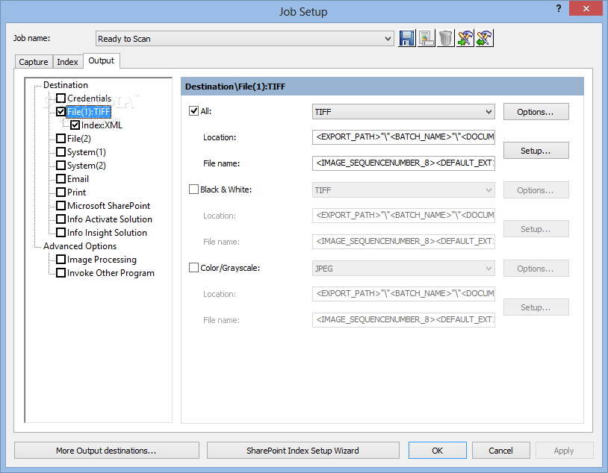The width and height of the screenshot is (608, 473).
Task: Click Setup button for Color/Grayscale
Action: (x=536, y=307)
